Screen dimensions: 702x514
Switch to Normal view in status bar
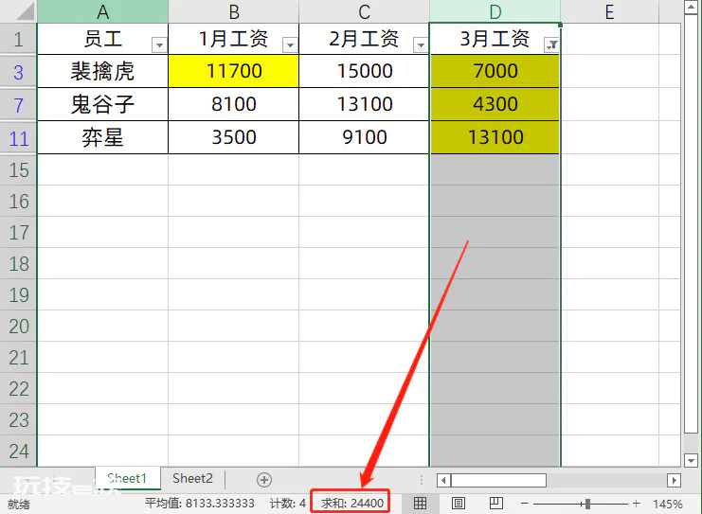coord(420,504)
